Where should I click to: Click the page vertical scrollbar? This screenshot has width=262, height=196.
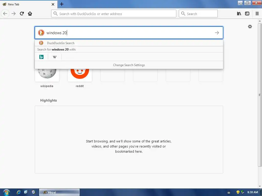260,95
